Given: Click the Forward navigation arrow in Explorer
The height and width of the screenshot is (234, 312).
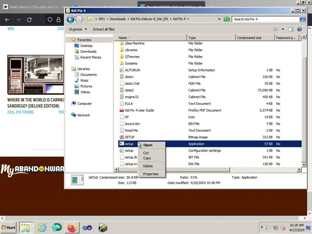Looking at the screenshot, I should [x=79, y=19].
